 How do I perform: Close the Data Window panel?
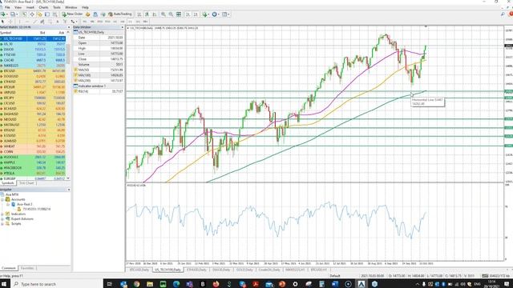pos(123,27)
